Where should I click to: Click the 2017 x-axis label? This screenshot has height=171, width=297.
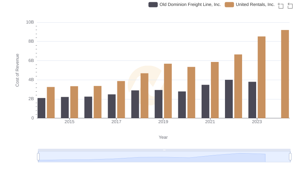coord(116,122)
